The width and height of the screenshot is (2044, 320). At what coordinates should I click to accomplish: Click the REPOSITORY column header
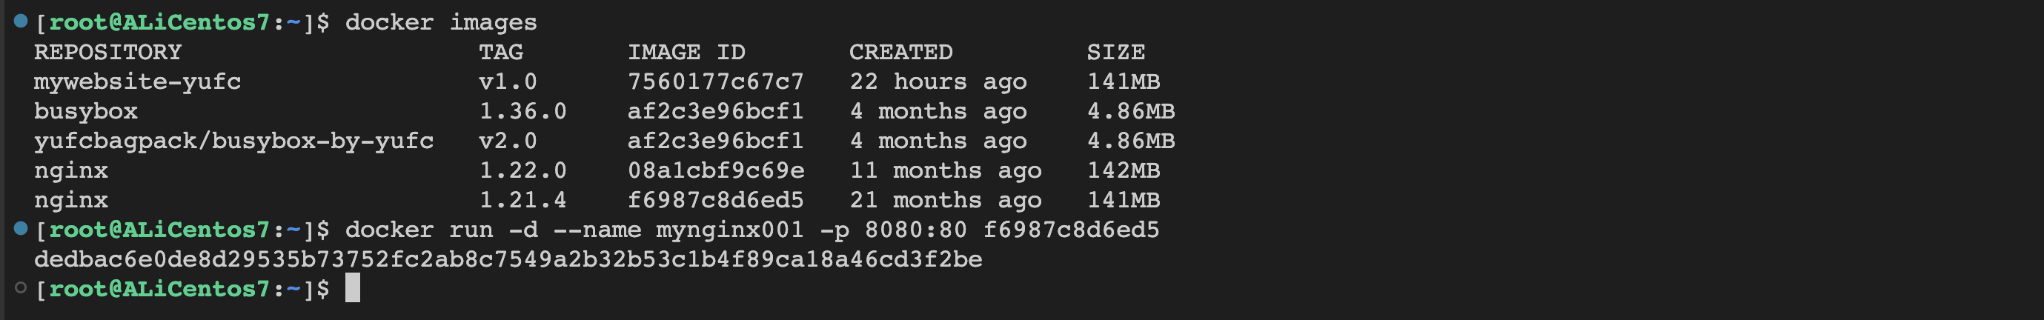(108, 53)
